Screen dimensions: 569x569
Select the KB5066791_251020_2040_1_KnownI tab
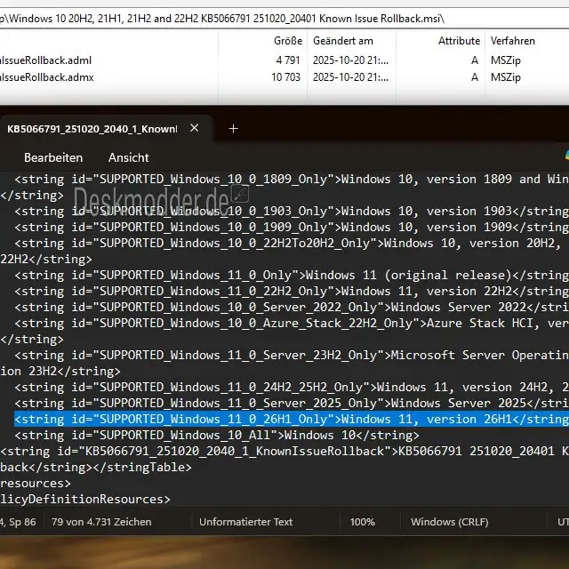point(92,129)
